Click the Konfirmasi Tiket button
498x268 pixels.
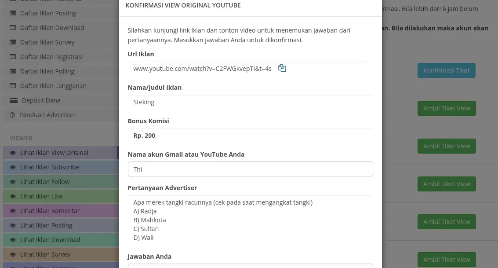click(x=446, y=70)
